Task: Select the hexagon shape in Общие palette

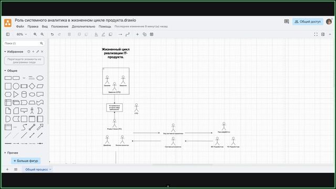Action: coord(8,94)
